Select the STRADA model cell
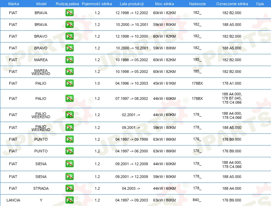Image resolution: width=271 pixels, height=206 pixels. pyautogui.click(x=41, y=188)
